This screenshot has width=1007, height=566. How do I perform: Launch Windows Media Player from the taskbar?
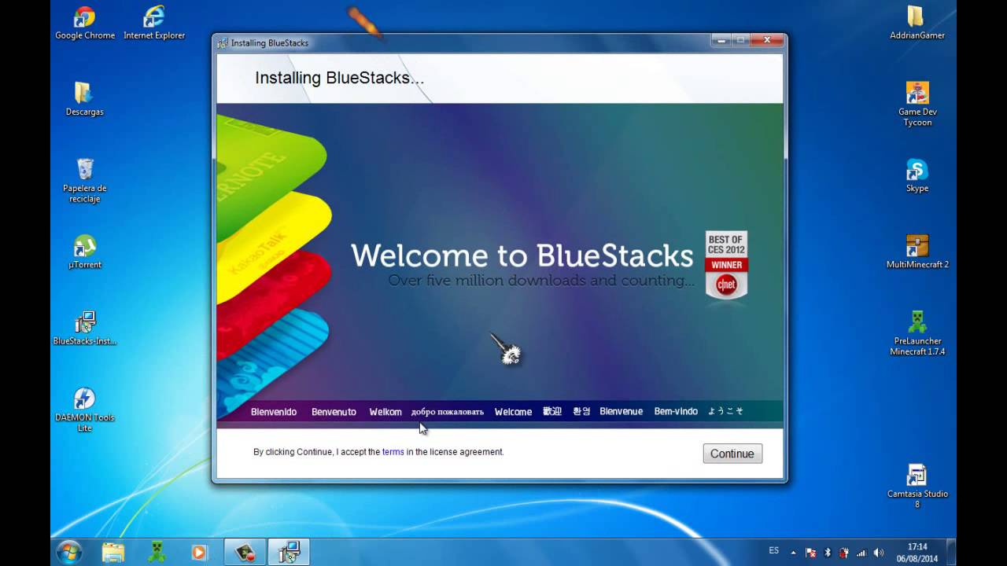point(198,552)
